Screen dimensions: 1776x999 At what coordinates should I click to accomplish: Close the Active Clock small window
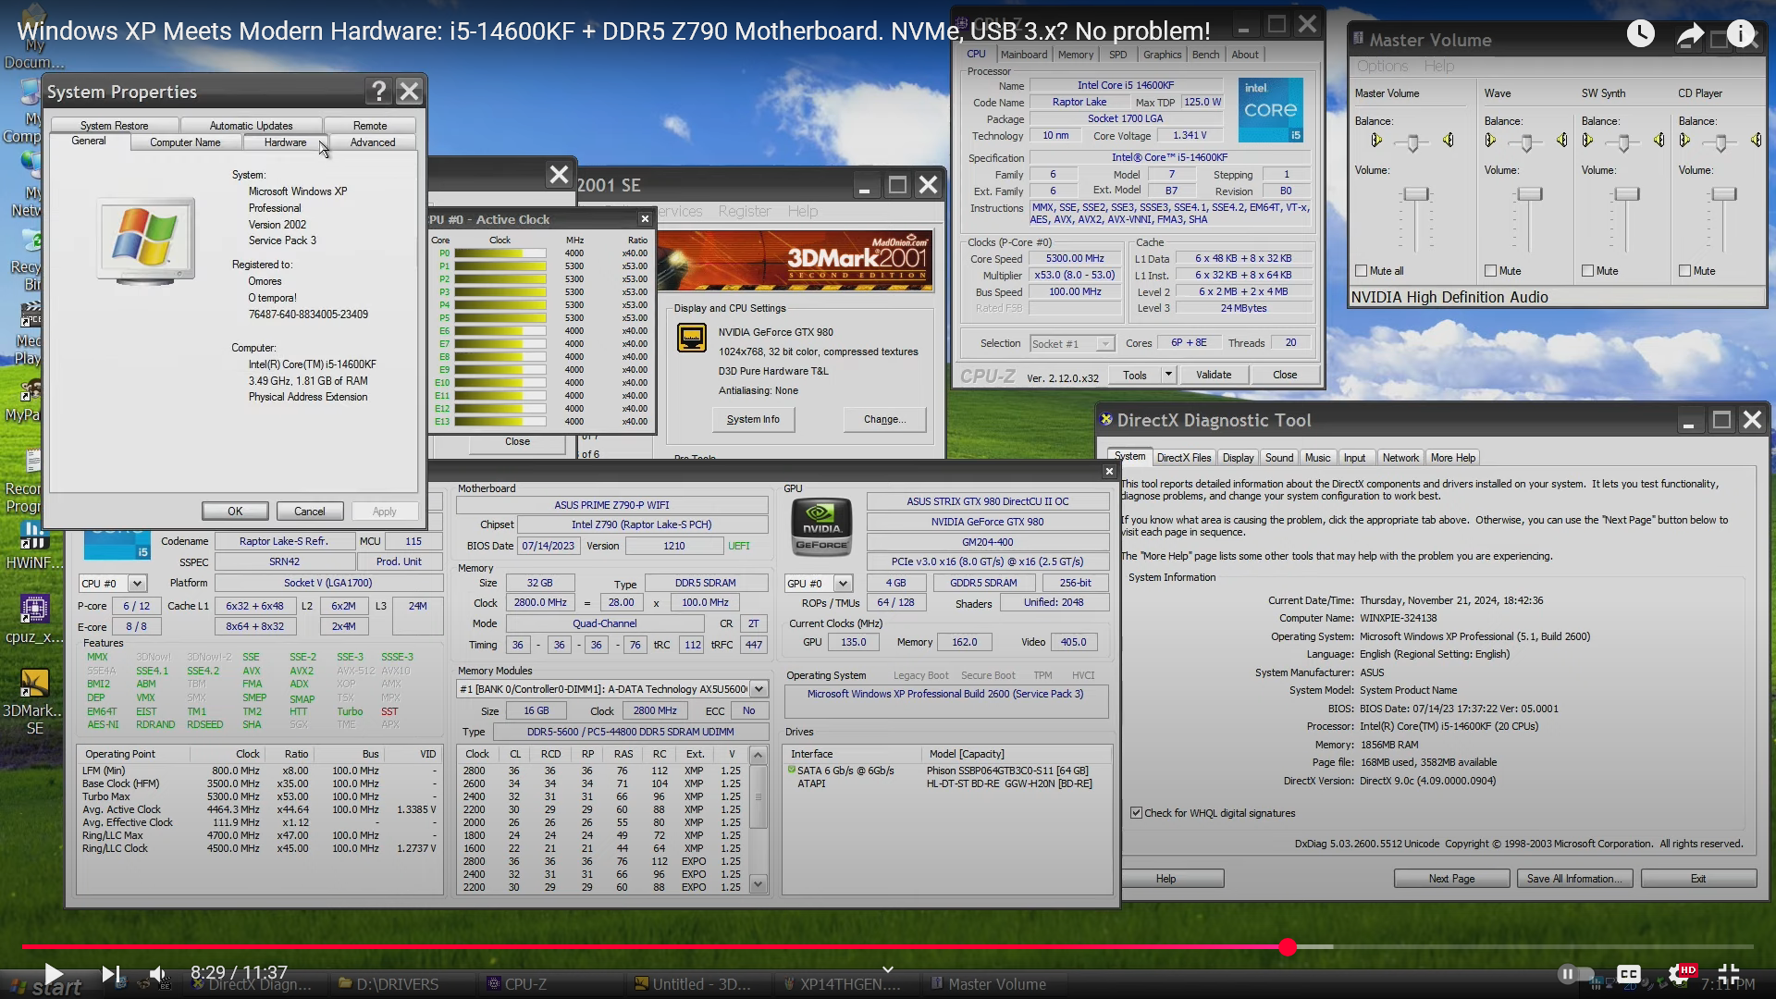[645, 219]
